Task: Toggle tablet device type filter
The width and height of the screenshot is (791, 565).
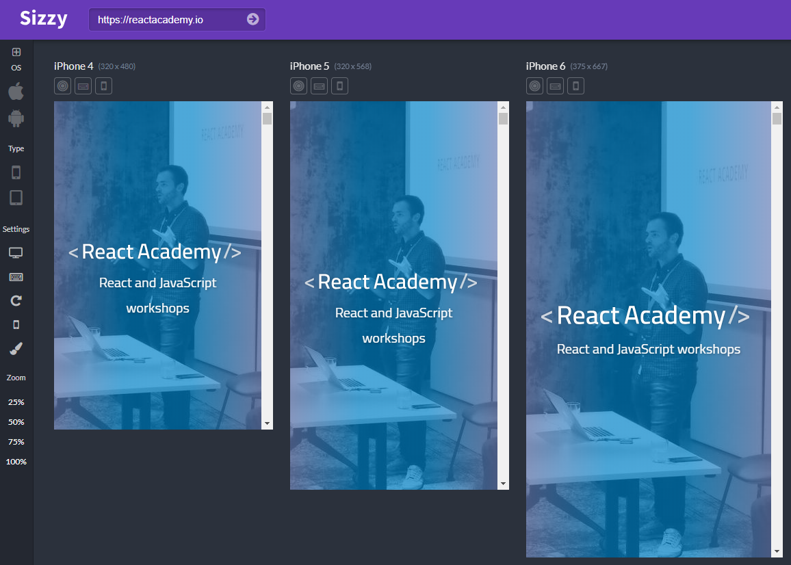Action: pos(16,198)
